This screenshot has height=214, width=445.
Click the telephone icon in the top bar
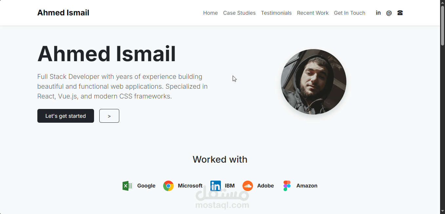(x=400, y=13)
